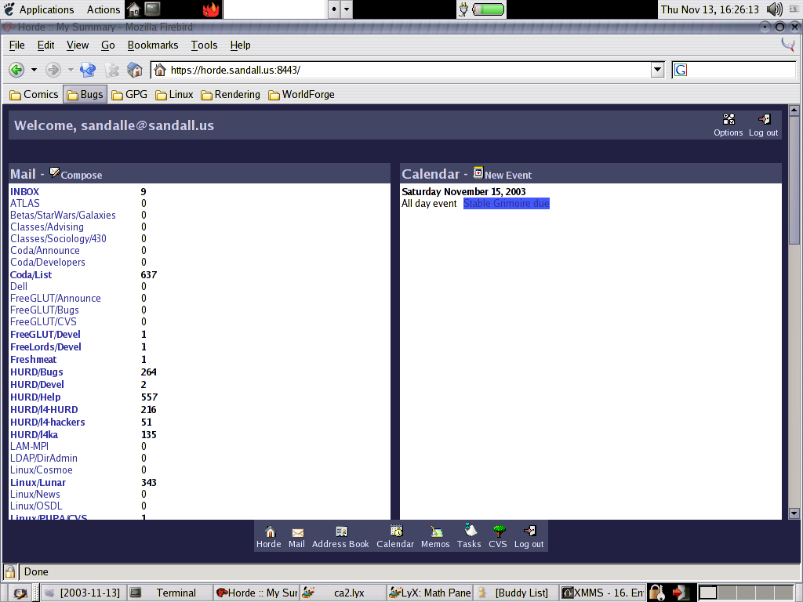Click Compose to write new mail
This screenshot has width=803, height=602.
81,175
